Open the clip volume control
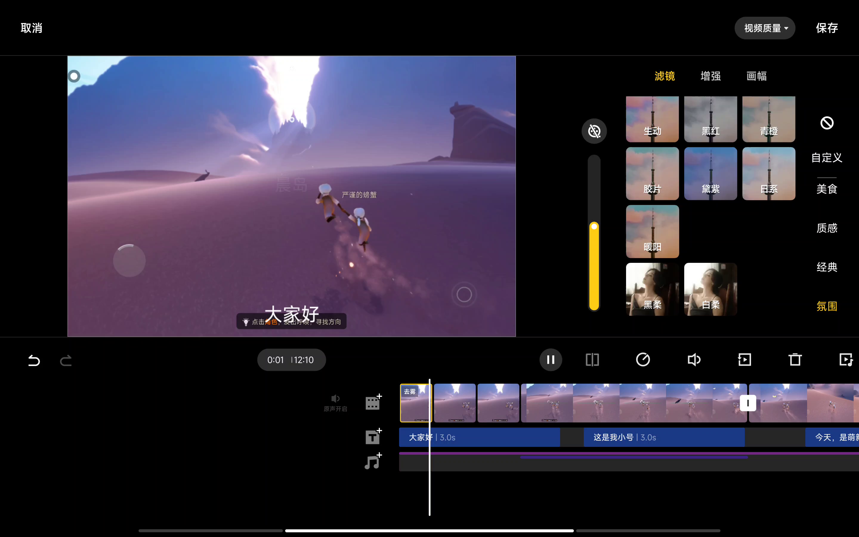Viewport: 859px width, 537px height. [693, 360]
